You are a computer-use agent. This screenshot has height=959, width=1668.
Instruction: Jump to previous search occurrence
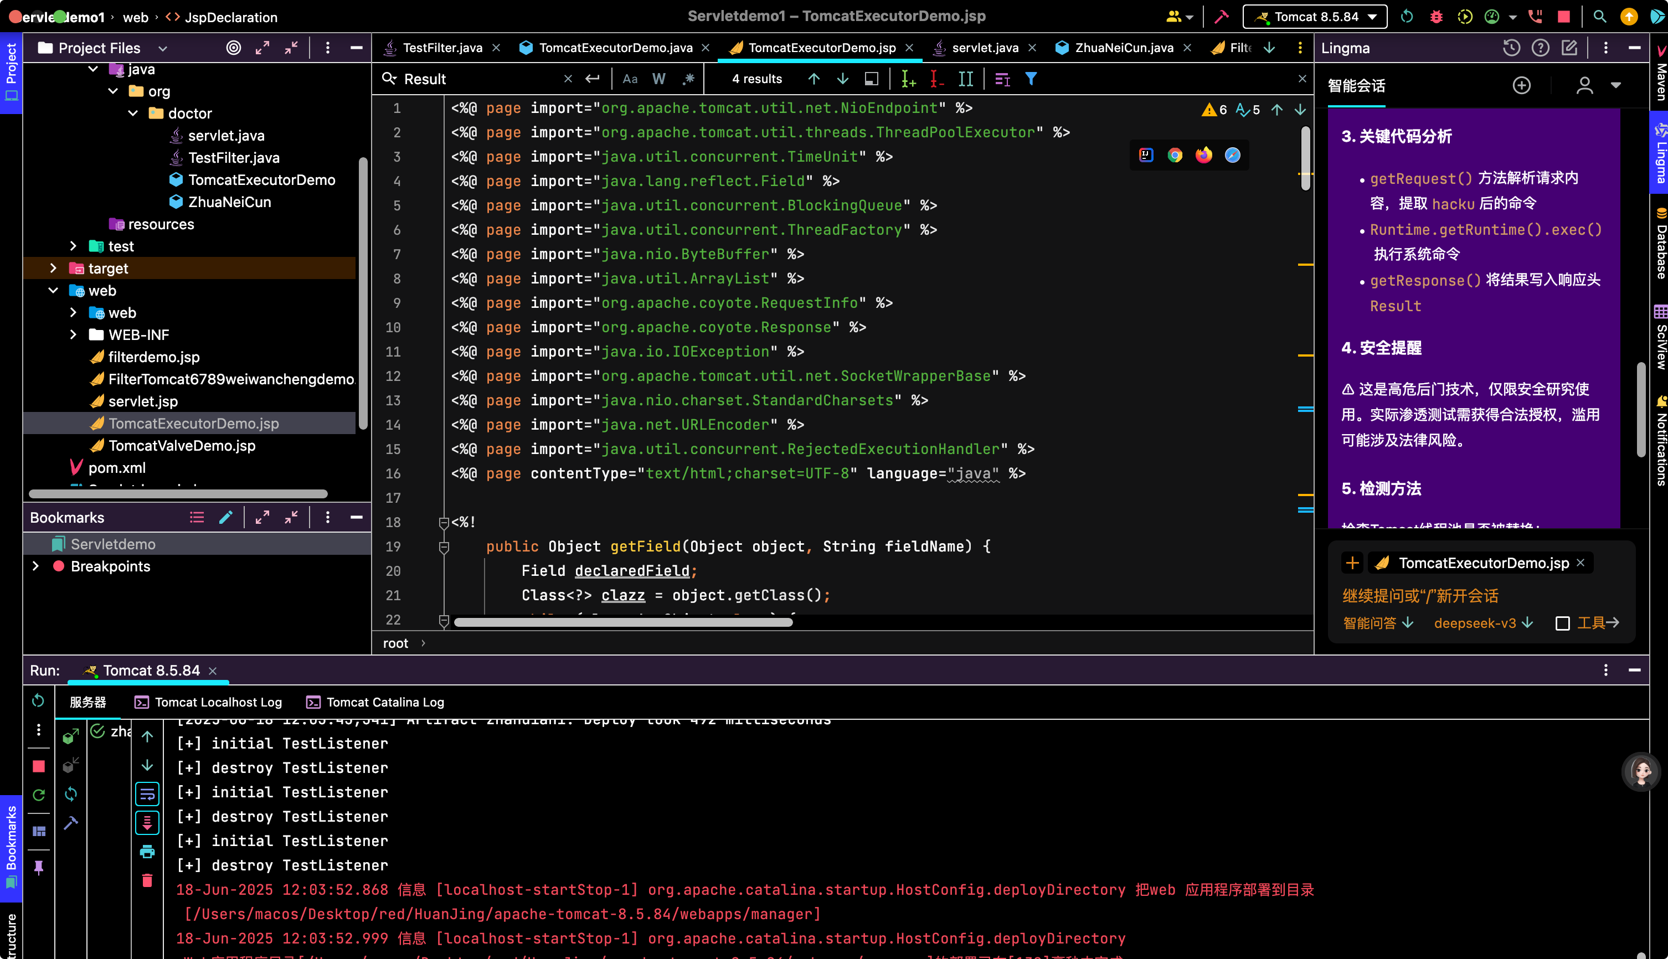(814, 79)
